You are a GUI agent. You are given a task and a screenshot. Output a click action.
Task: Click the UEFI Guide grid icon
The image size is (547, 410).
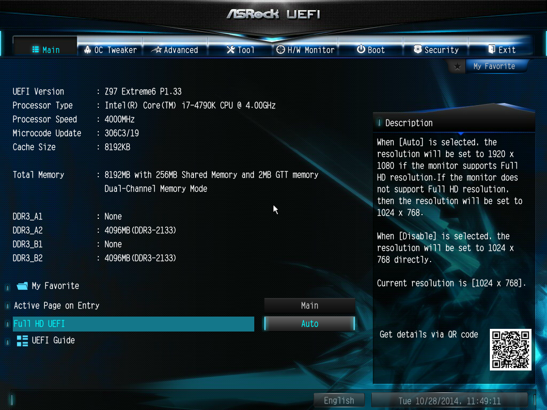(22, 341)
